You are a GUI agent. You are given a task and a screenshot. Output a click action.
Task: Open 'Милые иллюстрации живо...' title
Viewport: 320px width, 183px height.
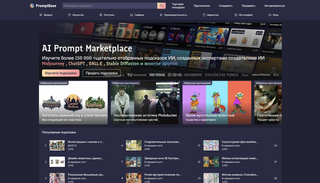pyautogui.click(x=240, y=158)
